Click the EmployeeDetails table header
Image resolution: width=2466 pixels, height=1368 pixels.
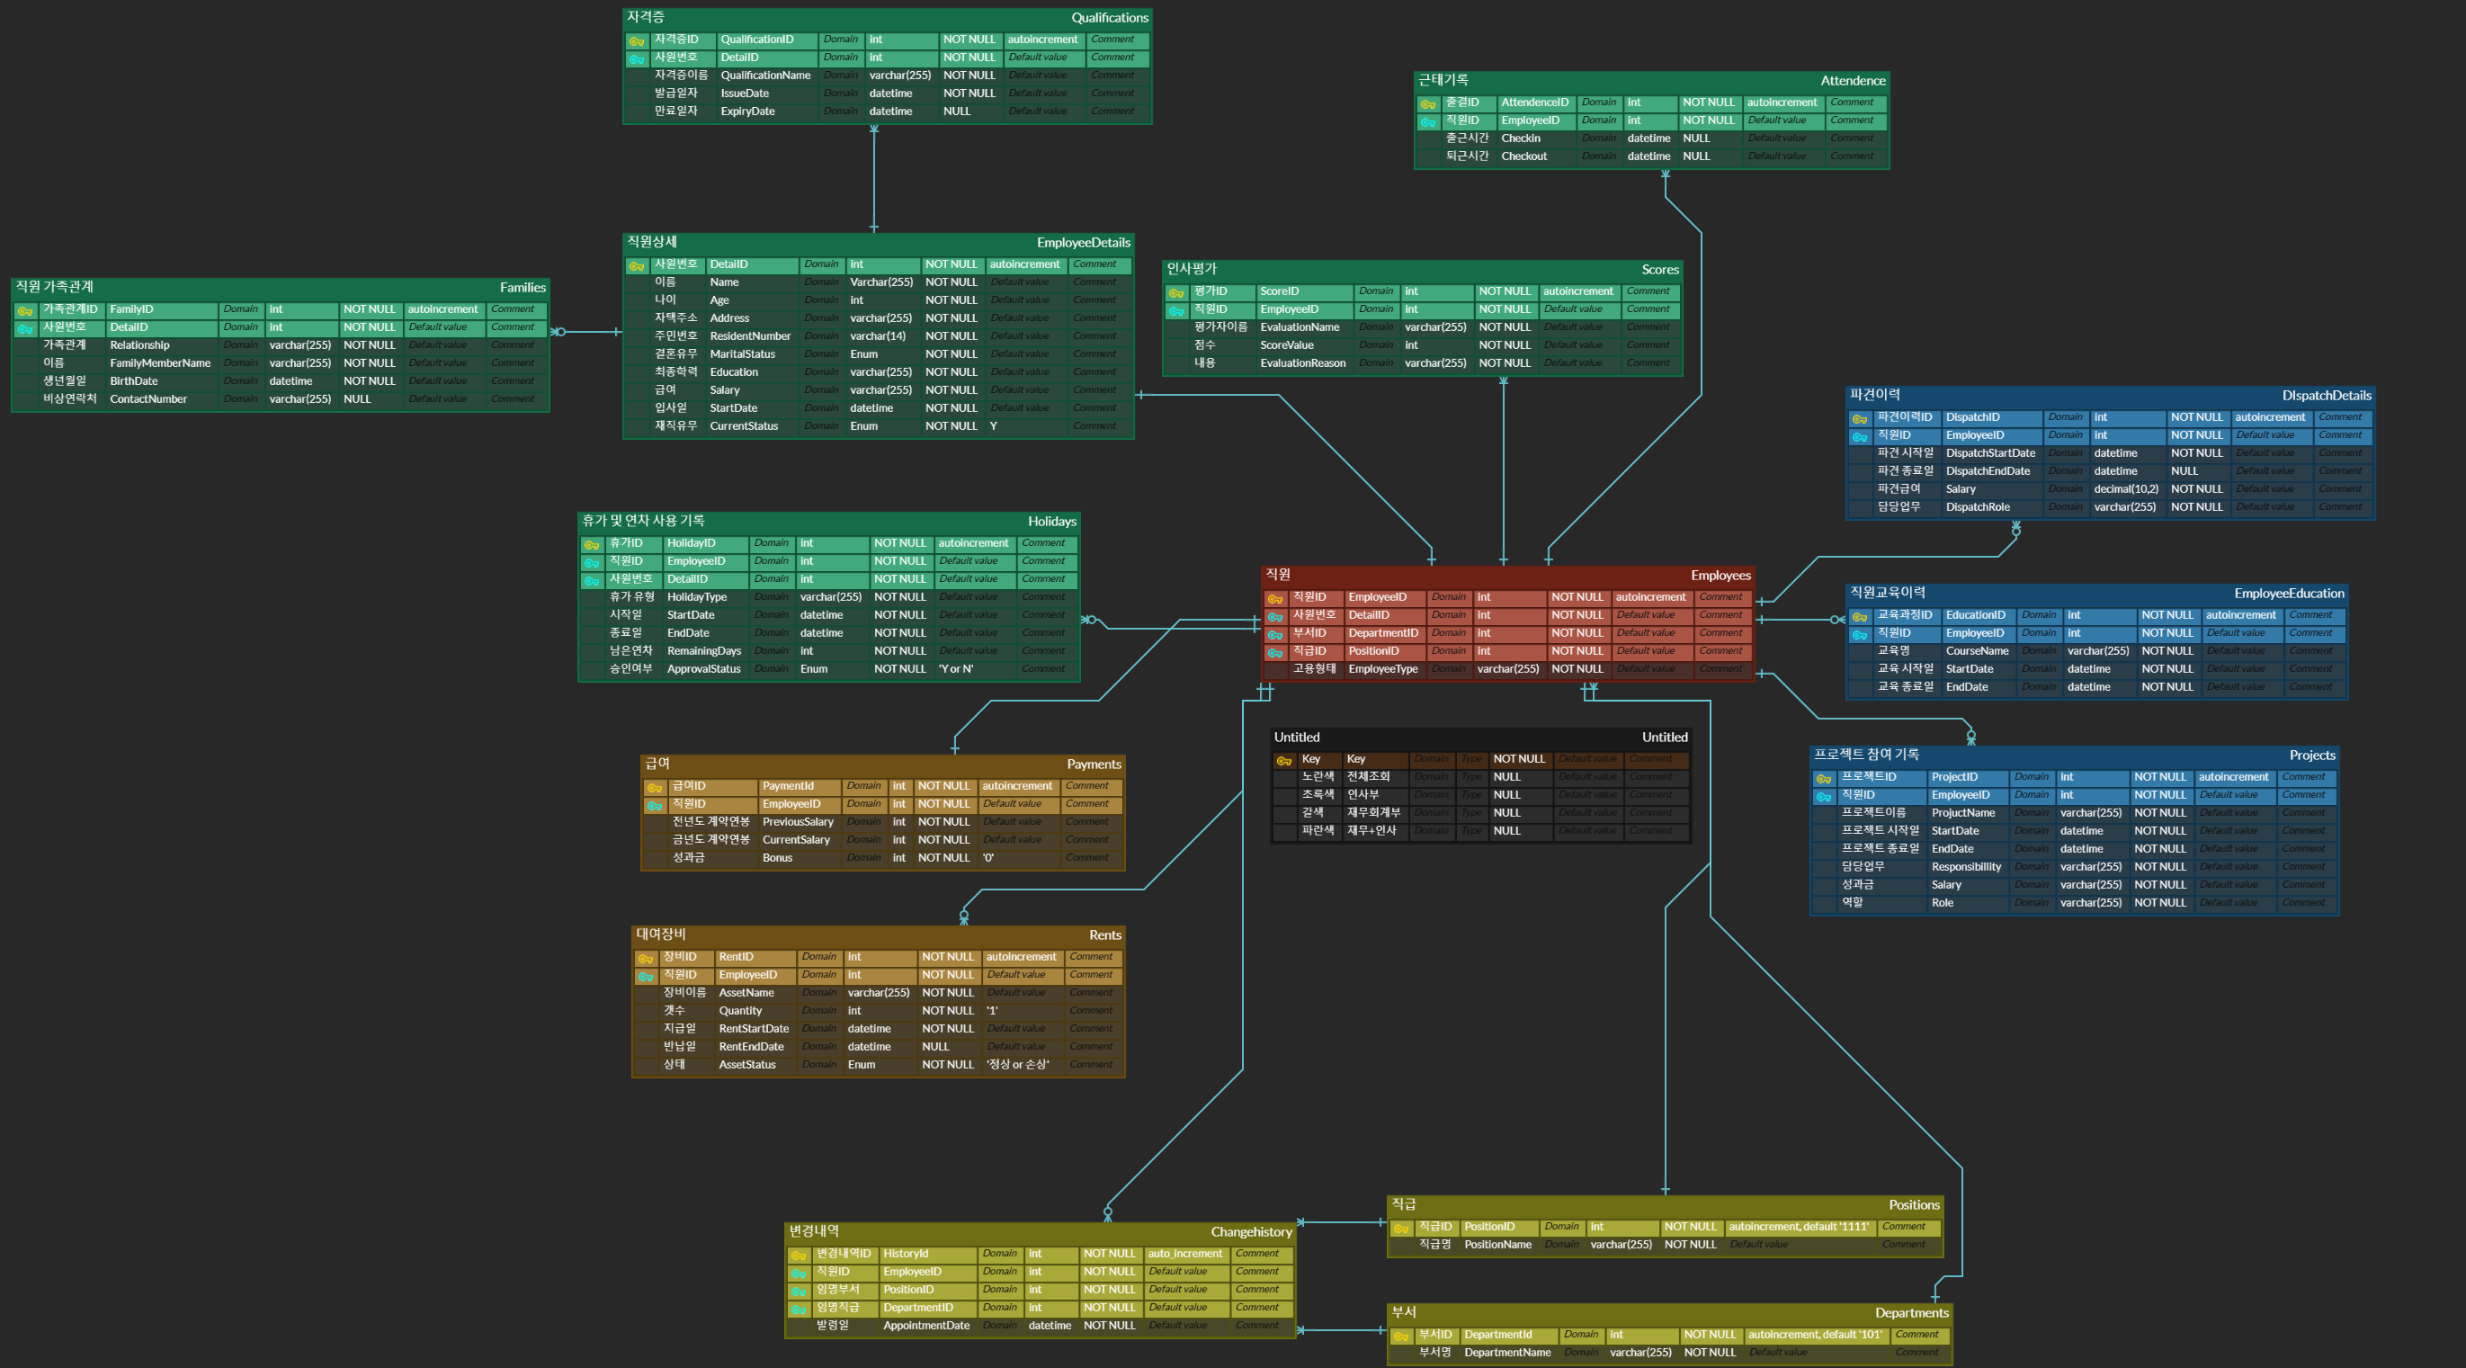(878, 242)
